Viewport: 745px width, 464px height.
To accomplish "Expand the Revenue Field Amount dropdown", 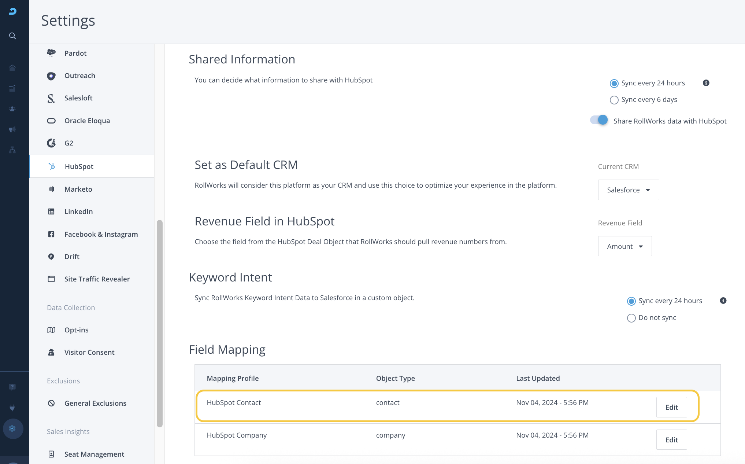I will 624,246.
